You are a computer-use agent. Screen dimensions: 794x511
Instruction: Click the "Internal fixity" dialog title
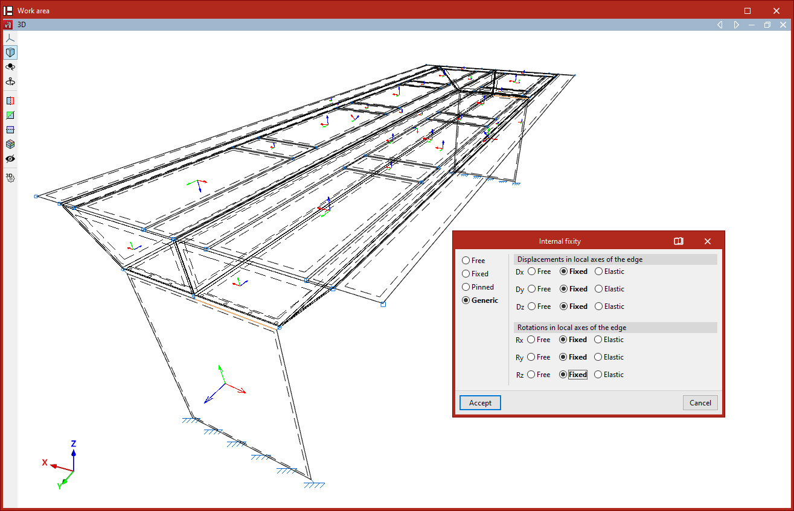[560, 241]
